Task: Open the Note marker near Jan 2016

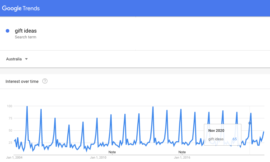Action: [182, 152]
